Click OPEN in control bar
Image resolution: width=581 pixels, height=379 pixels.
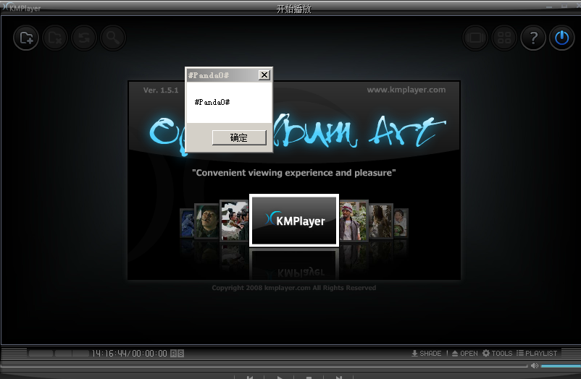(464, 354)
